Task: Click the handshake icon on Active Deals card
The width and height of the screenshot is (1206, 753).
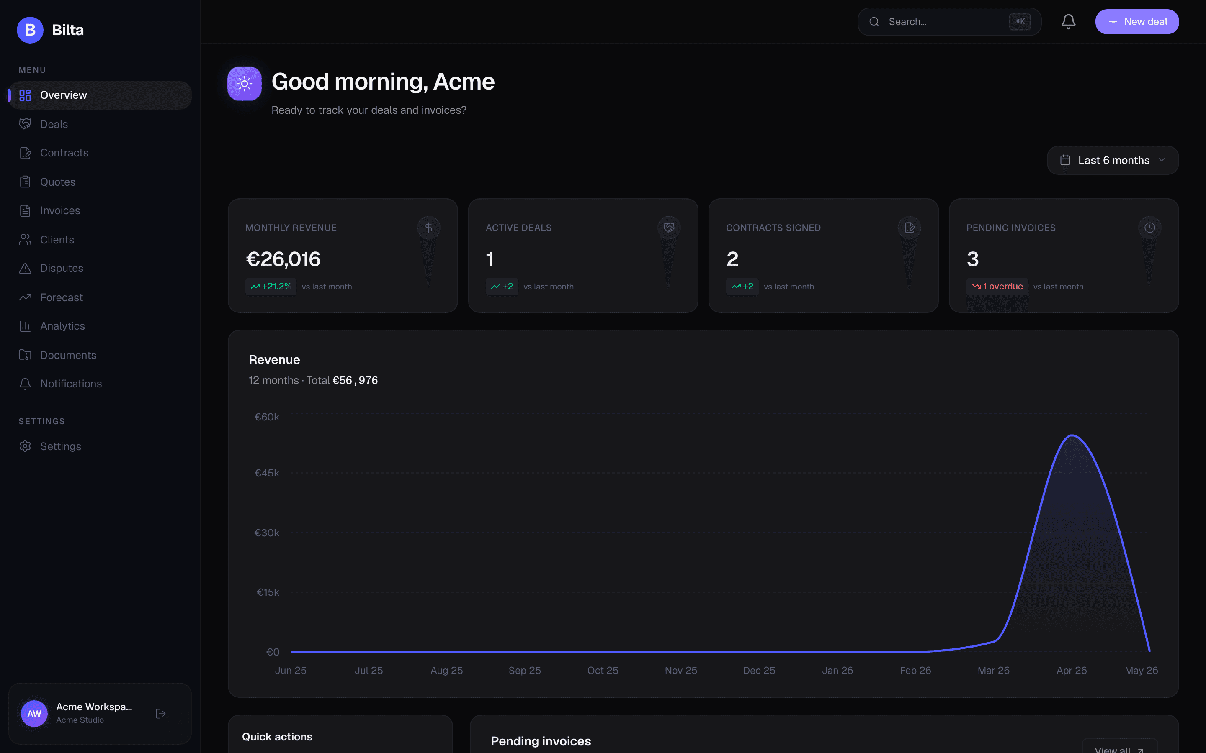Action: [x=669, y=228]
